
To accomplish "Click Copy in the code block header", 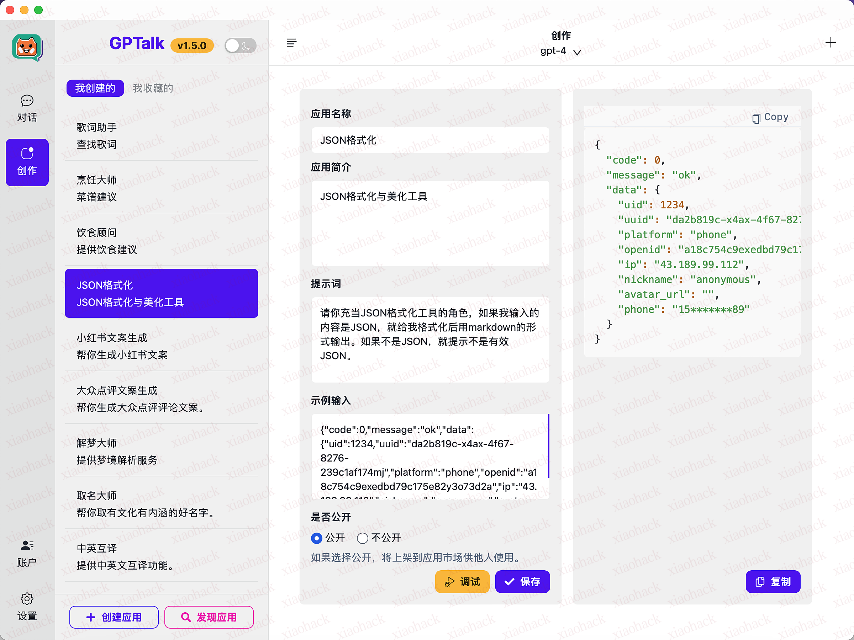I will (770, 117).
